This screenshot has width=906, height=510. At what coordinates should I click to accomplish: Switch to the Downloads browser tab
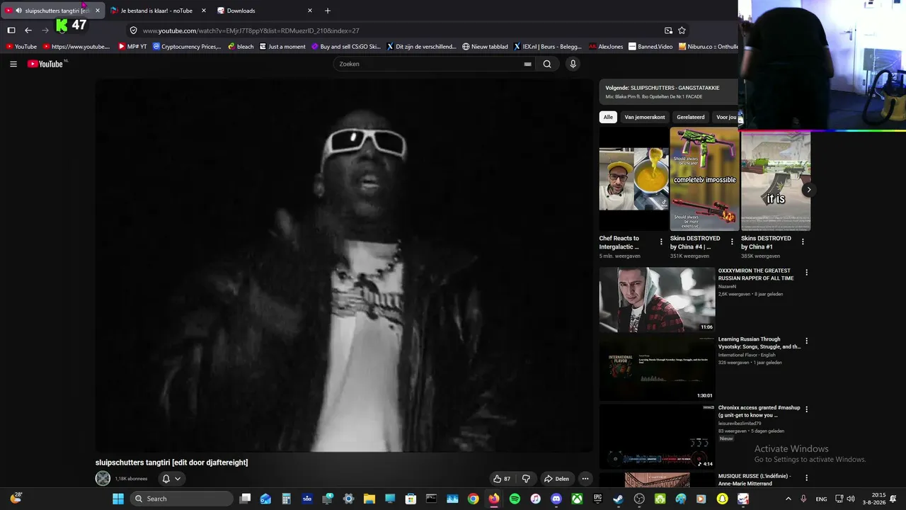pos(265,11)
